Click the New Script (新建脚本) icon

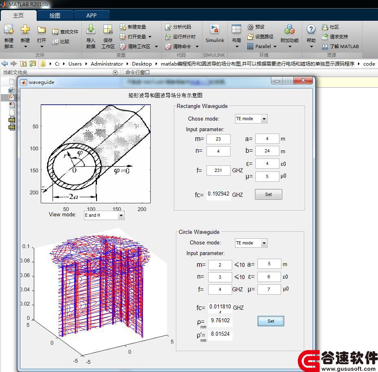click(x=9, y=29)
